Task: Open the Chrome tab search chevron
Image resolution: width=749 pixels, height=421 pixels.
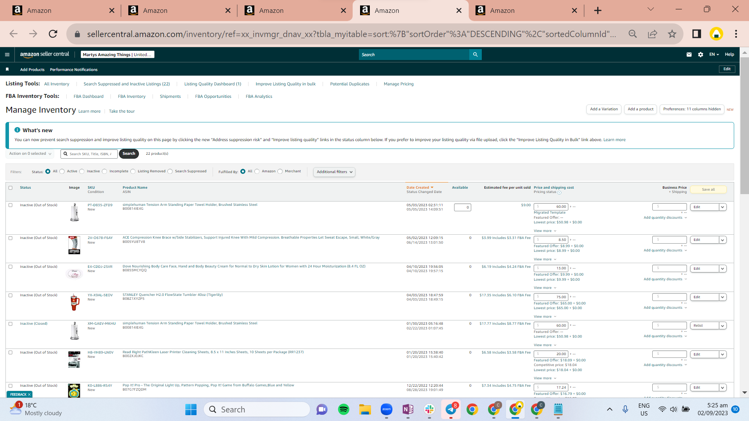Action: [x=651, y=9]
